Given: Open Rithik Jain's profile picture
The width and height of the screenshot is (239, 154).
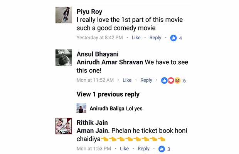Looking at the screenshot, I should [x=64, y=126].
